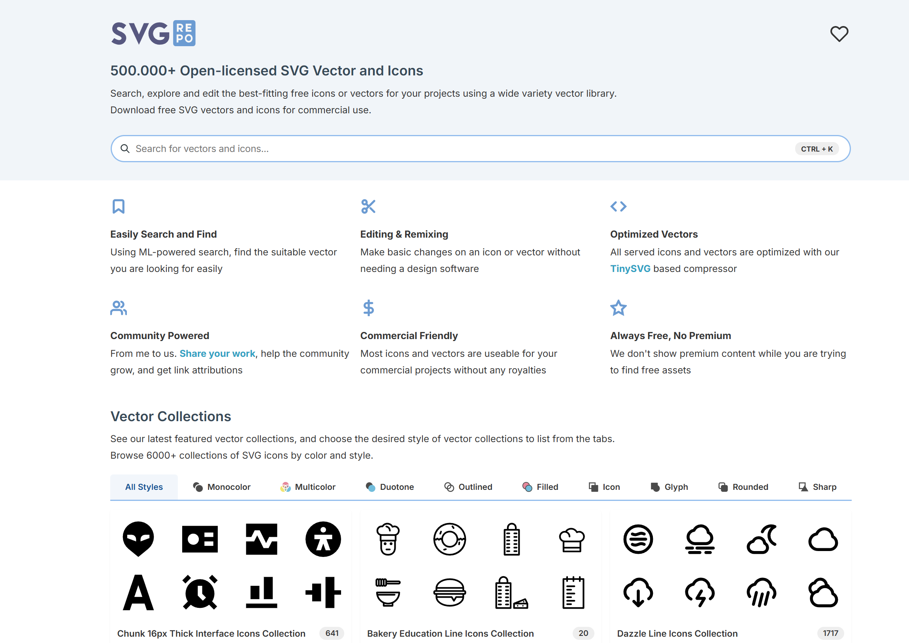Viewport: 909px width, 643px height.
Task: Open Bakery Education Line Icons Collection
Action: point(450,633)
